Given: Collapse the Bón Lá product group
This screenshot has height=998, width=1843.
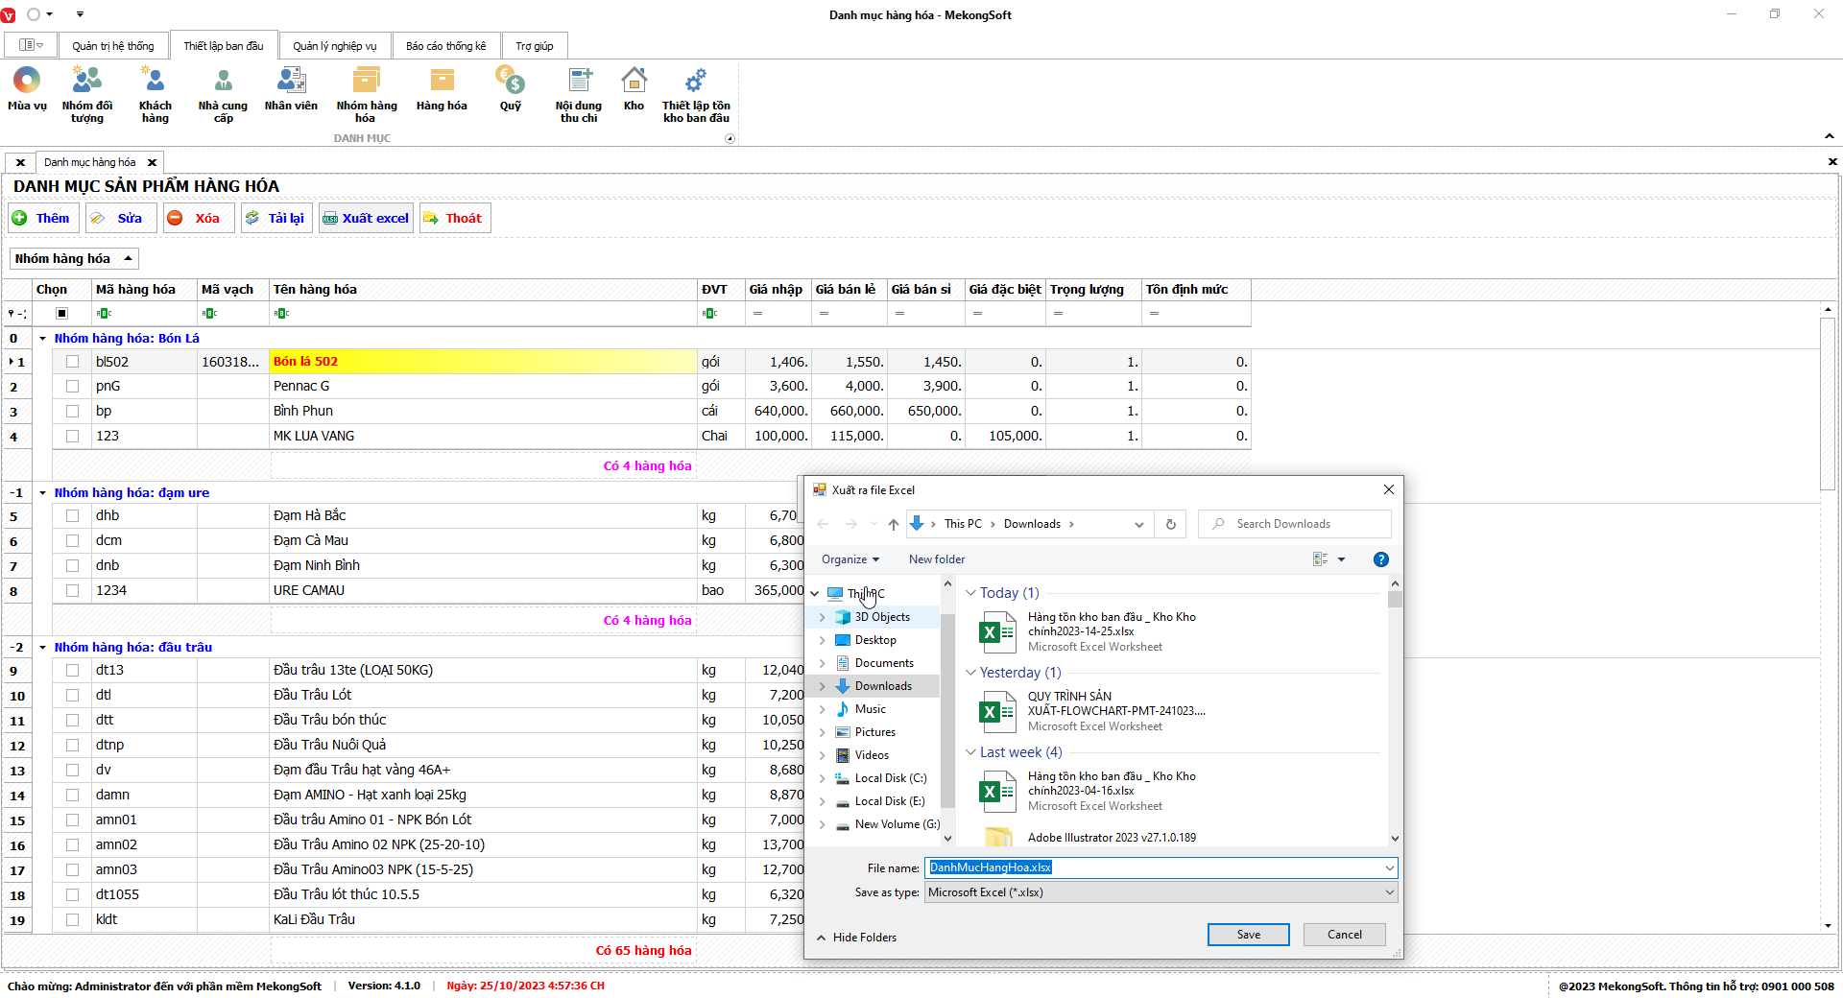Looking at the screenshot, I should tap(43, 339).
